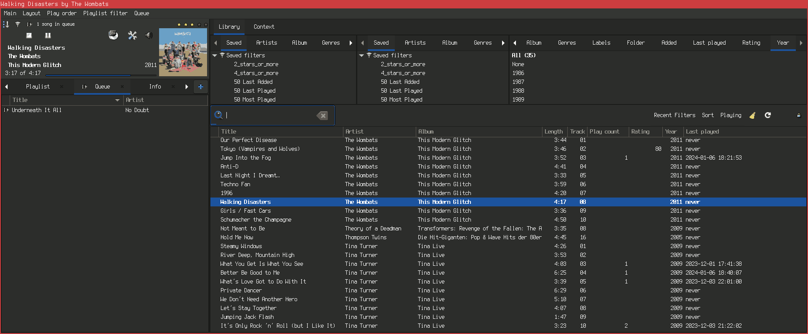Image resolution: width=808 pixels, height=334 pixels.
Task: Close the Info tab
Action: [x=173, y=86]
